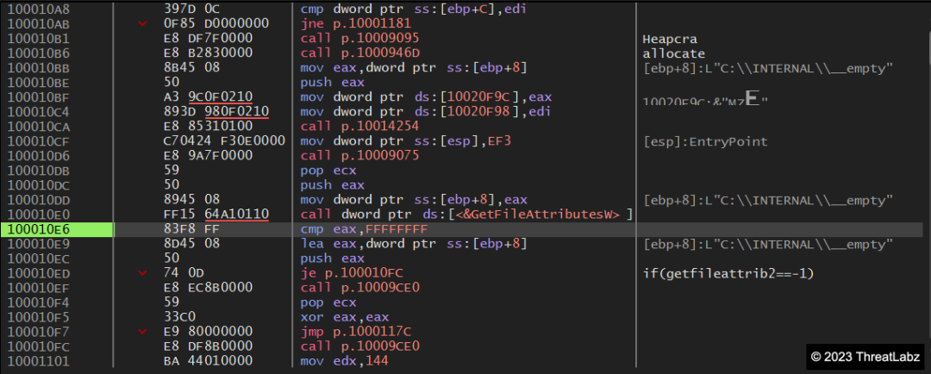The height and width of the screenshot is (374, 931).
Task: Click the jump arrow next to je p.100010FC
Action: click(142, 273)
